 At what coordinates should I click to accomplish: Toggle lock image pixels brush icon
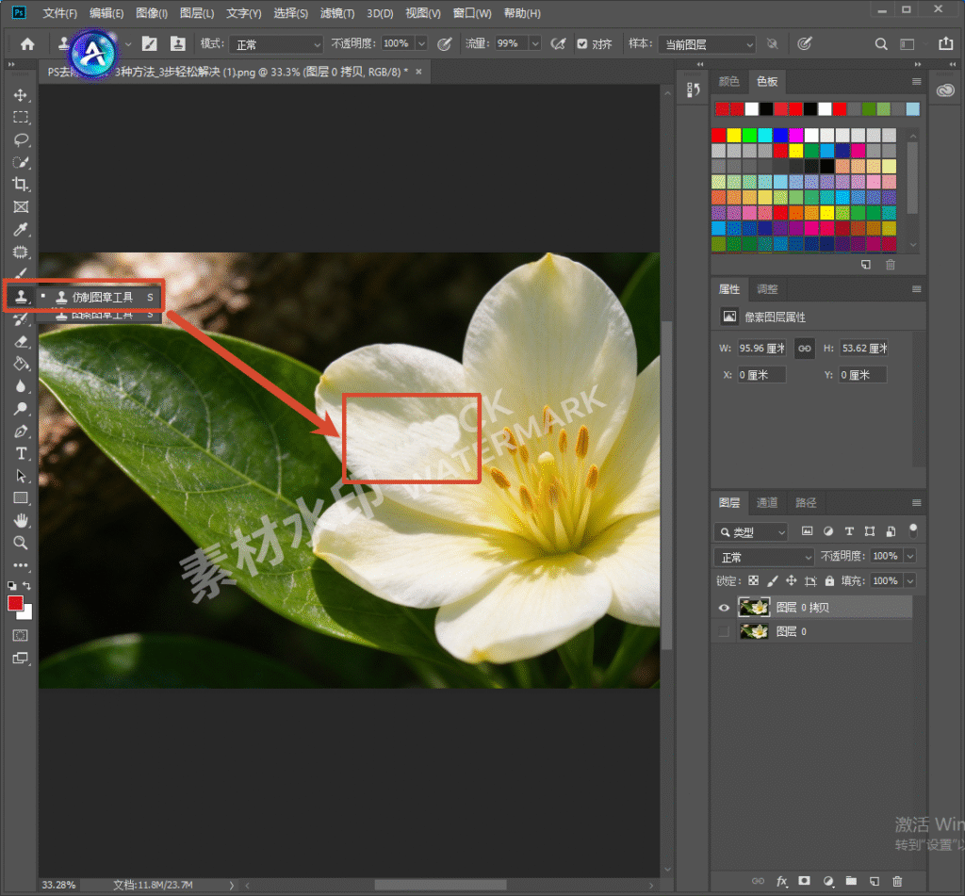[x=773, y=580]
